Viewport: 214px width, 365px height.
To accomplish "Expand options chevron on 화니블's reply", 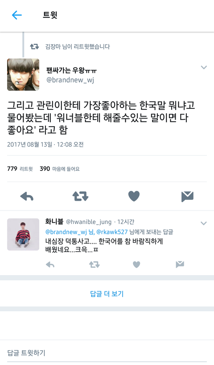I will tap(204, 223).
